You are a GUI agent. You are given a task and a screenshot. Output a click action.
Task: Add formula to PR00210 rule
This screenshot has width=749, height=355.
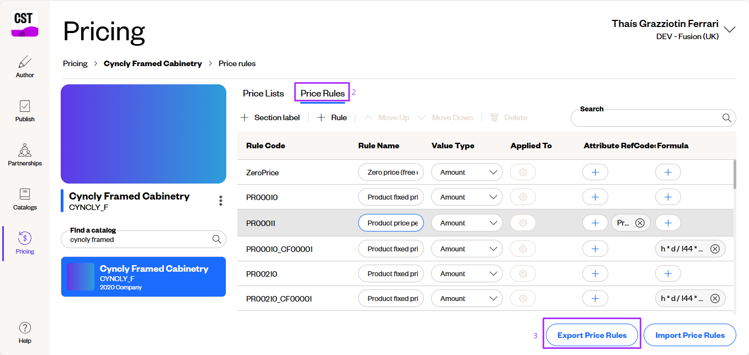click(x=668, y=273)
